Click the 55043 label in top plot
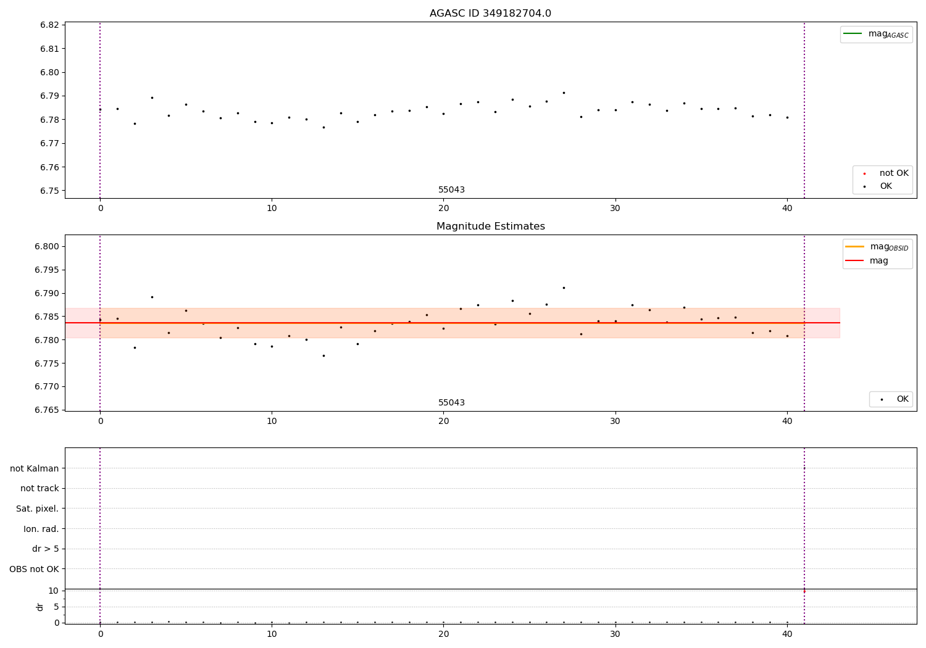This screenshot has height=648, width=926. 451,190
